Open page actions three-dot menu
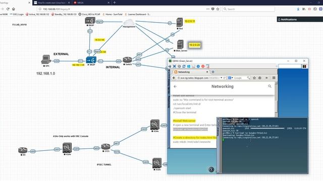 pos(208,9)
